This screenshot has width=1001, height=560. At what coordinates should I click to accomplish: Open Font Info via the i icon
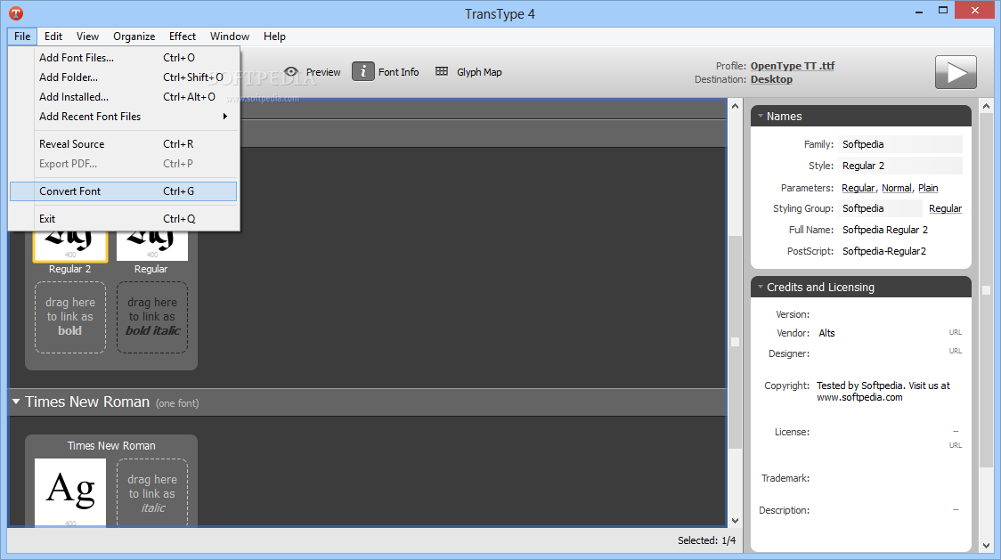point(363,71)
